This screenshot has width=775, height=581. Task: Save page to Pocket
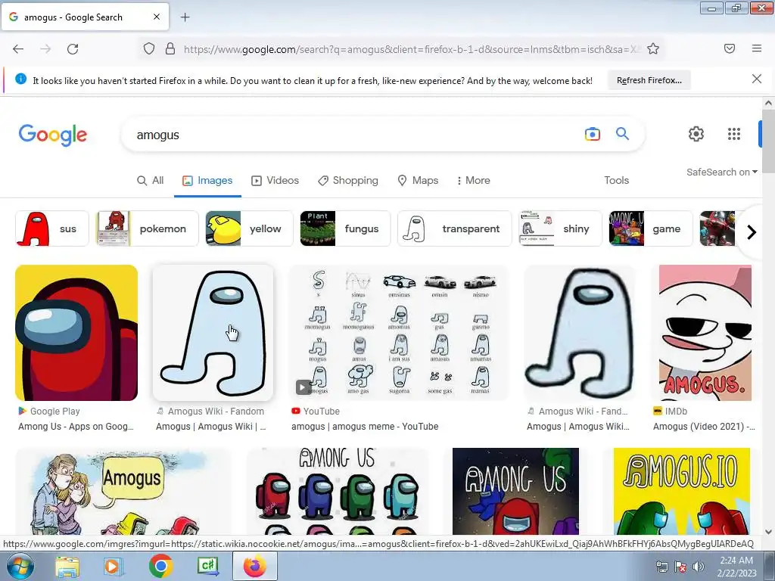pyautogui.click(x=729, y=48)
